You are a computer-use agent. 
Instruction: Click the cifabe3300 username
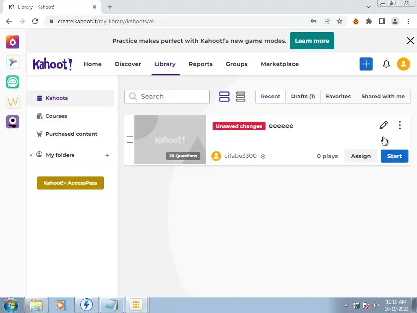tap(240, 156)
